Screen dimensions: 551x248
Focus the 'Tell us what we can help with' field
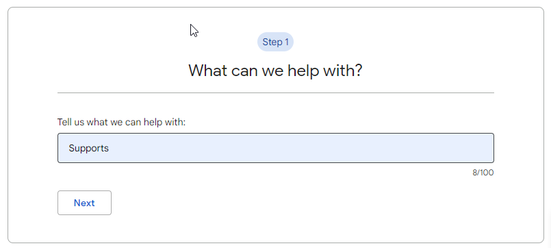pos(275,148)
